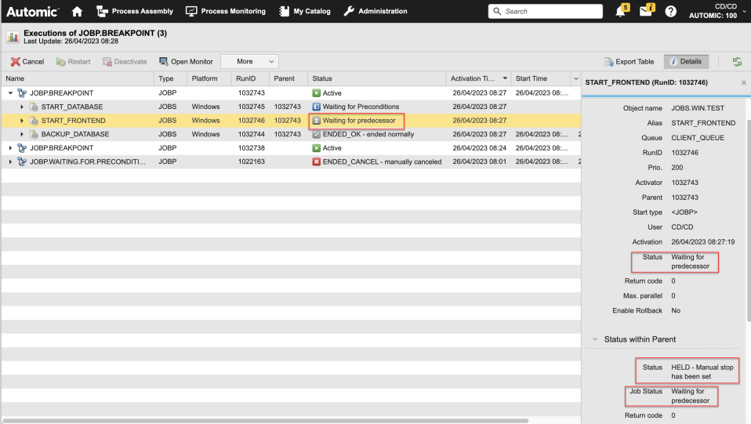Click the Search input field
The image size is (751, 424).
click(545, 11)
